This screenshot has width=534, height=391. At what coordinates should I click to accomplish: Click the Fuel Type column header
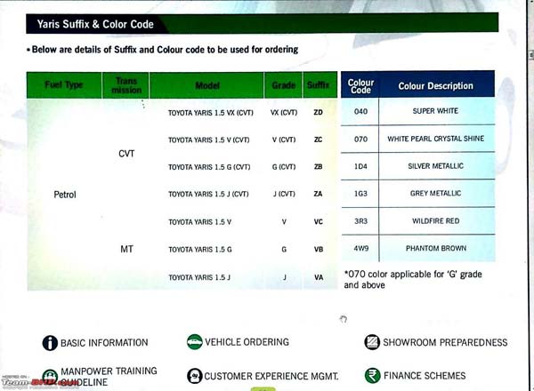63,85
